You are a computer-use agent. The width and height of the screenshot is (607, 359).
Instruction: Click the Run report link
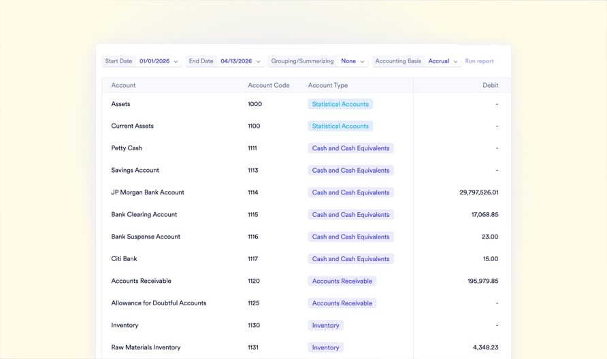(479, 61)
